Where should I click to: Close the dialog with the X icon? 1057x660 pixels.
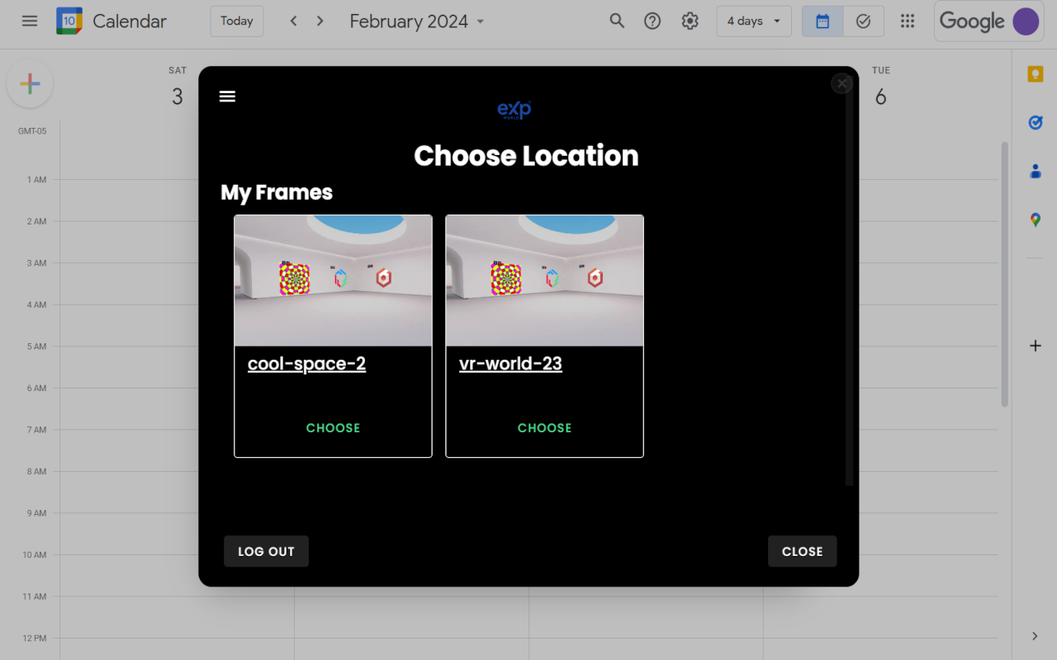[x=841, y=83]
